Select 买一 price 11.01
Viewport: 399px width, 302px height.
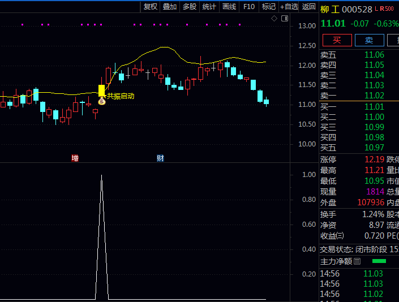[x=374, y=107]
